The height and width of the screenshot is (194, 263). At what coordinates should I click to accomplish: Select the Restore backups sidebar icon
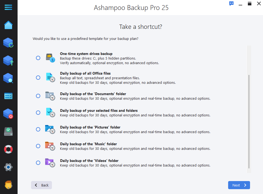tap(8, 43)
